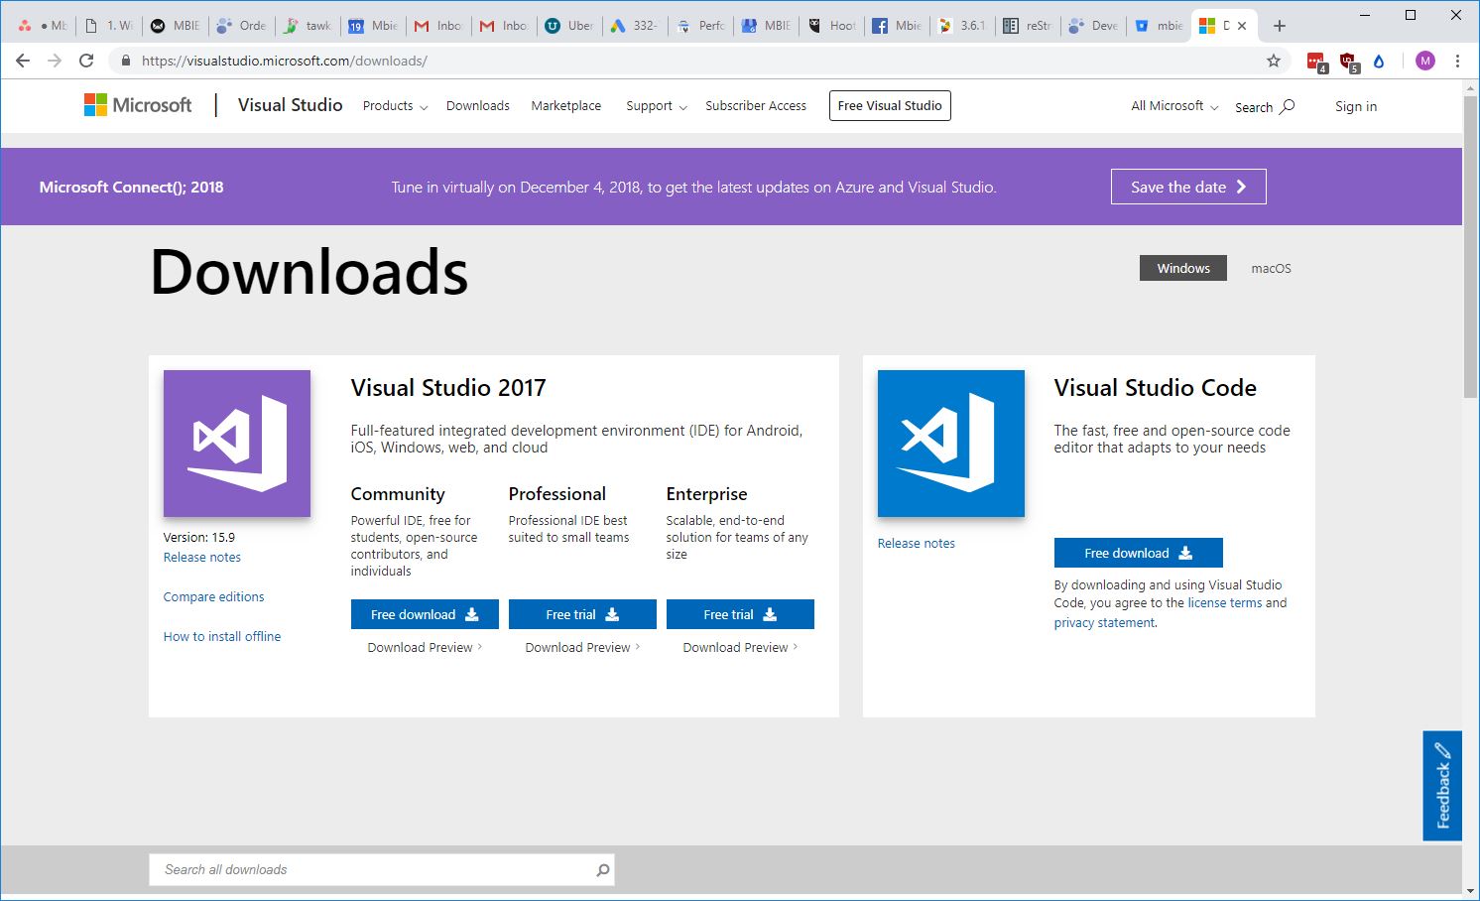This screenshot has height=901, width=1480.
Task: Open the Feedback side panel button
Action: point(1441,786)
